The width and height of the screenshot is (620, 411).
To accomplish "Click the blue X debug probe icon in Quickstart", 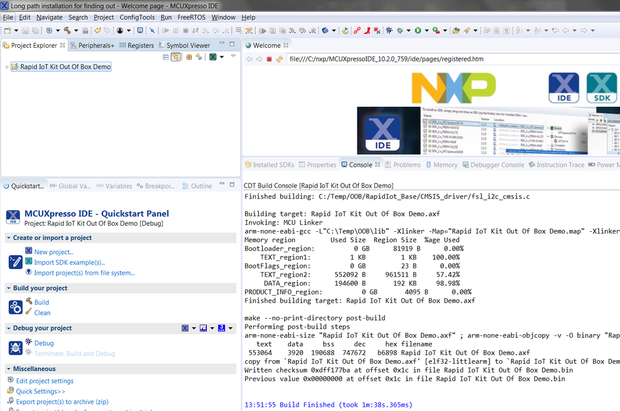I will (185, 328).
